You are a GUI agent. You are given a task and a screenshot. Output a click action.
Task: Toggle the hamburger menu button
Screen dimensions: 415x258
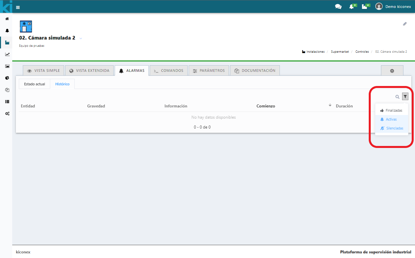18,7
